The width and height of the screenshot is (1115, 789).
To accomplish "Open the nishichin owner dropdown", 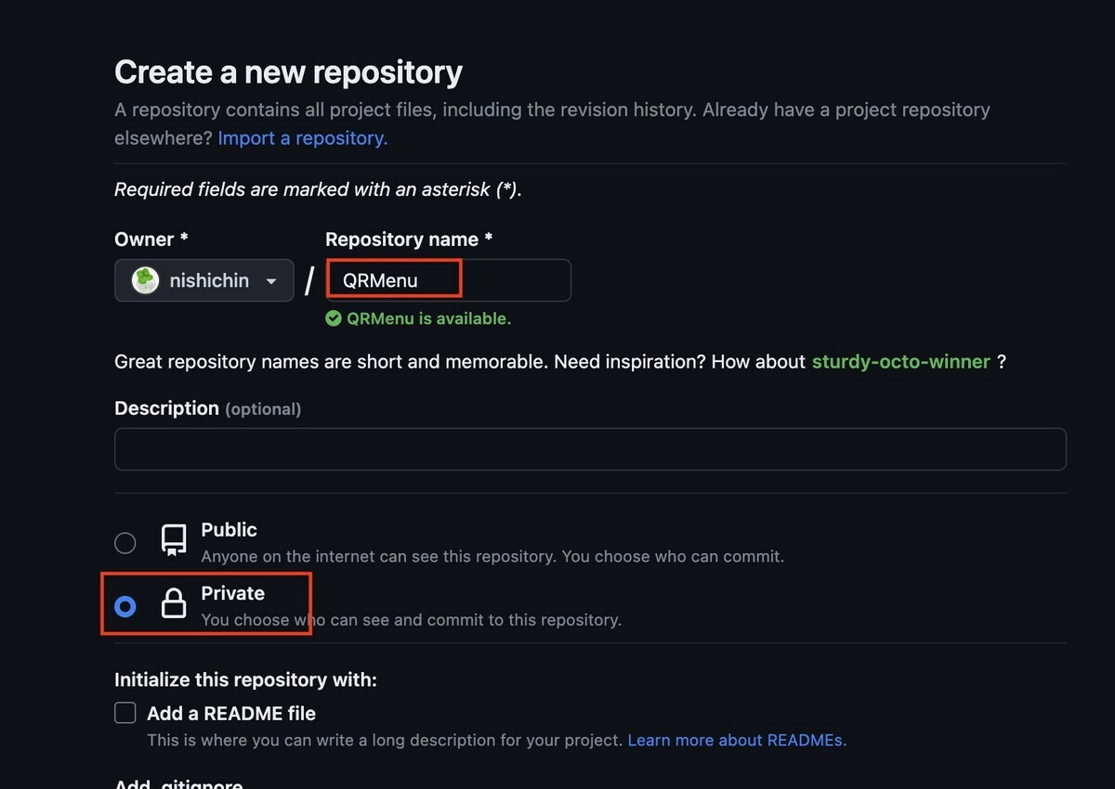I will click(203, 279).
